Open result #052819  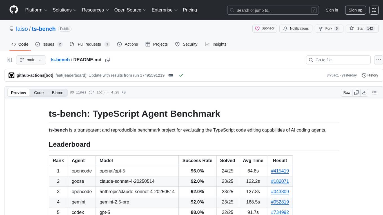point(280,202)
